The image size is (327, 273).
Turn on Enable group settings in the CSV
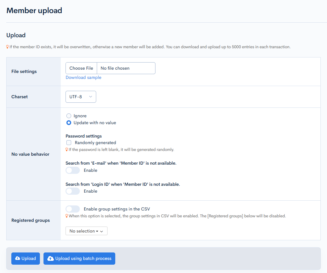point(73,209)
